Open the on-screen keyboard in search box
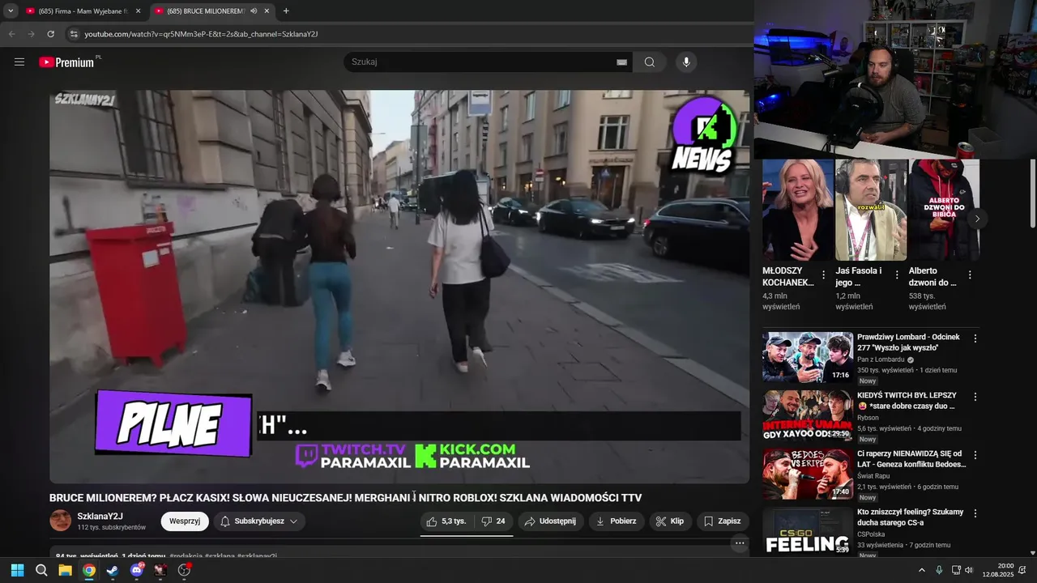 click(621, 62)
